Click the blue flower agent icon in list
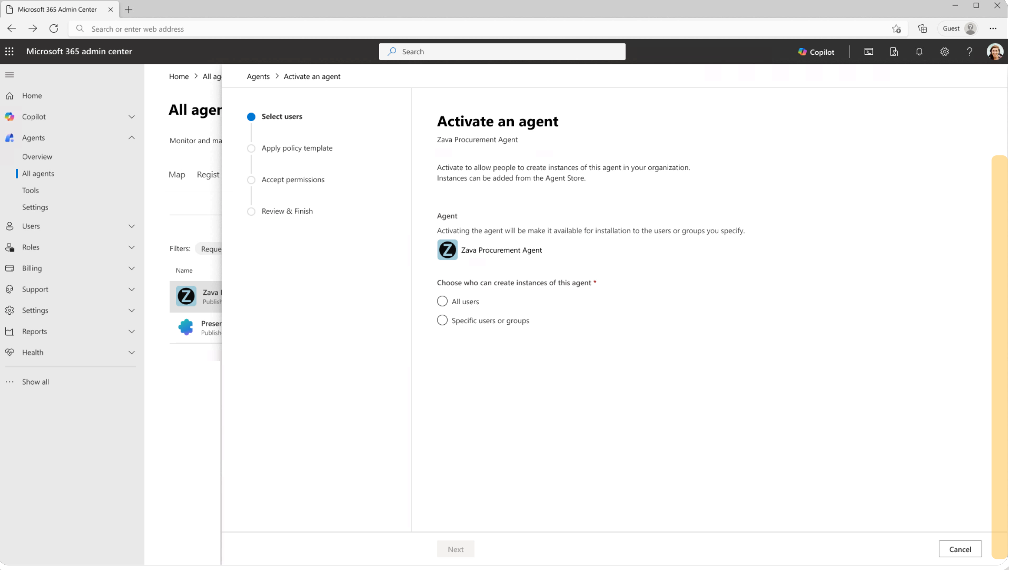This screenshot has height=570, width=1009. (x=186, y=327)
